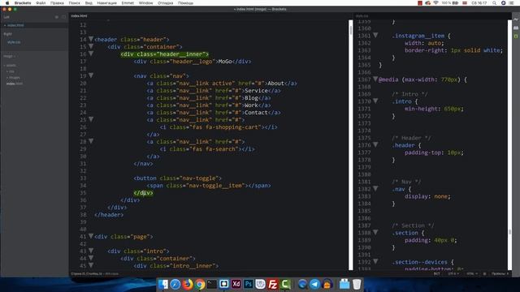Click the lint status indicator in status bar
Image resolution: width=520 pixels, height=292 pixels.
pyautogui.click(x=484, y=274)
